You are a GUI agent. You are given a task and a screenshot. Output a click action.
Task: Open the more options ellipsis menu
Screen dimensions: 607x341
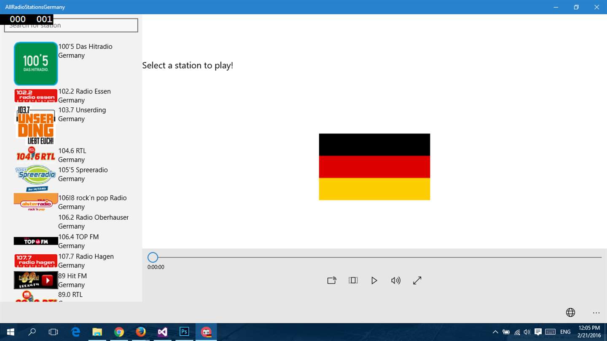(596, 313)
